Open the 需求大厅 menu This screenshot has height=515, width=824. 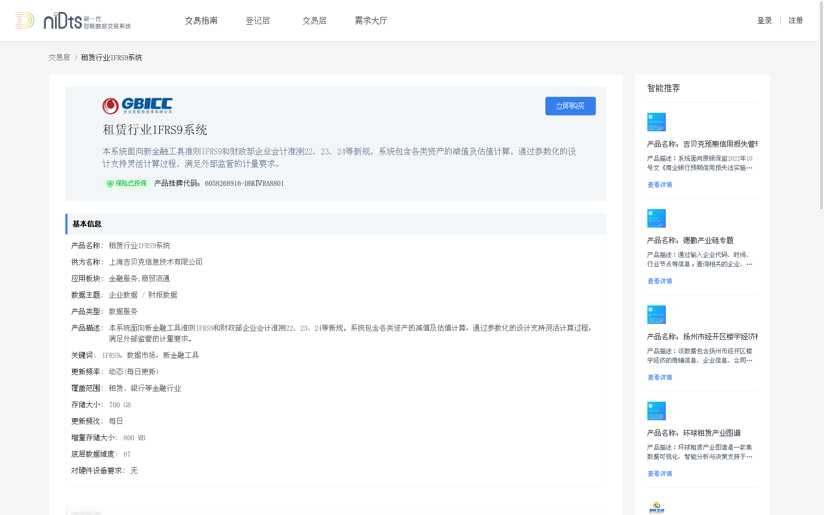click(x=371, y=21)
